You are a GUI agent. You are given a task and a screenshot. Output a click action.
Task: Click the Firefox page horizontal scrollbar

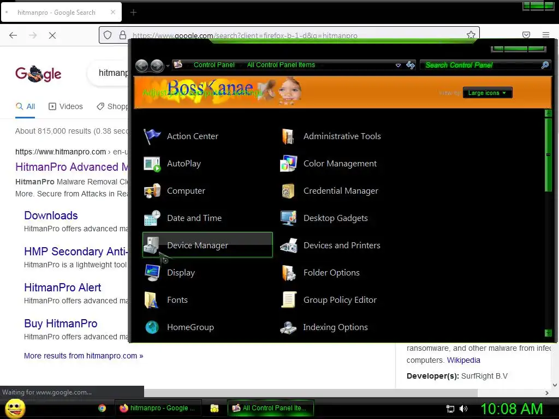click(x=310, y=393)
